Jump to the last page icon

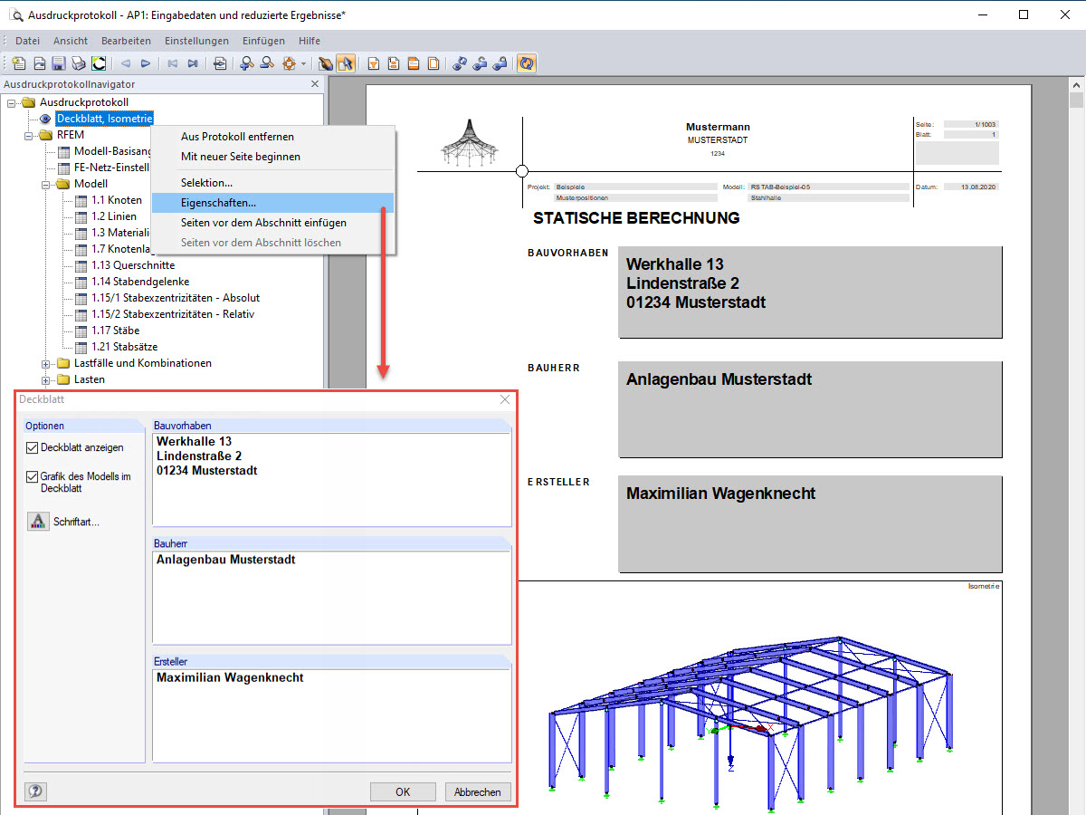193,63
